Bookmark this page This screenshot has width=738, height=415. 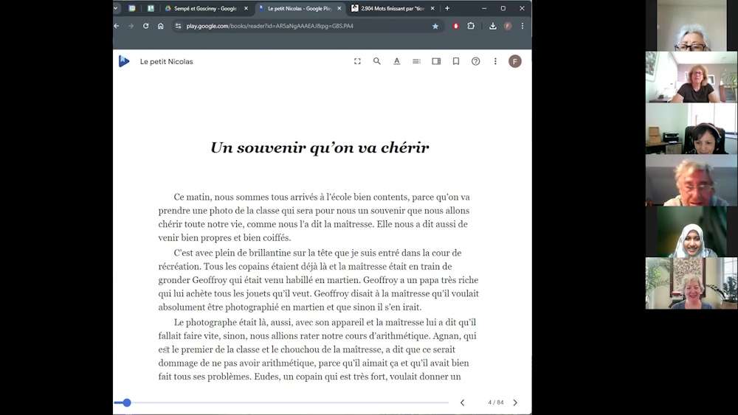coord(456,61)
